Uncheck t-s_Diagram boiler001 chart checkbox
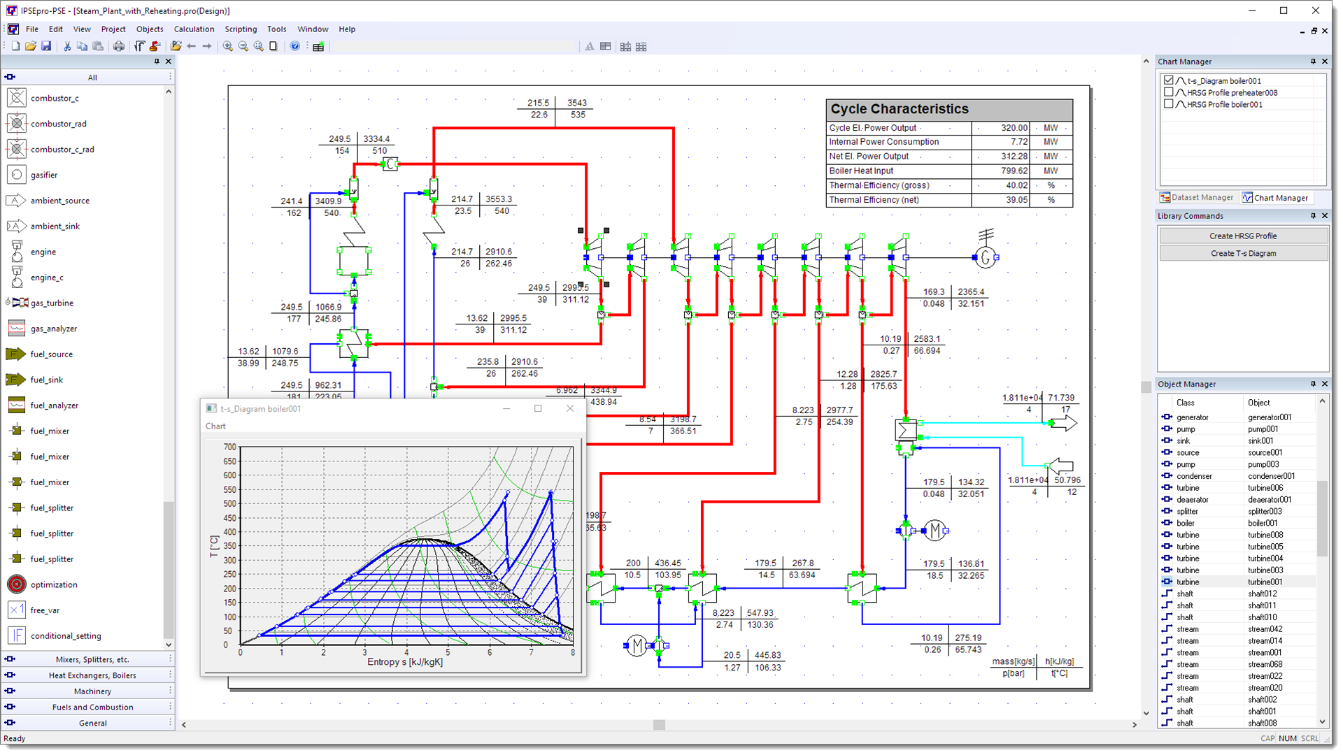1343x755 pixels. pos(1169,80)
